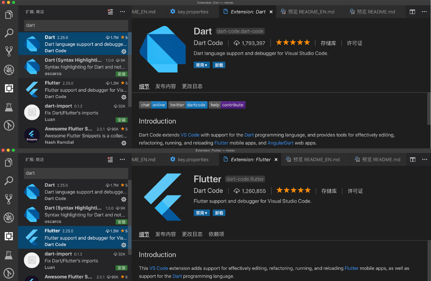The image size is (431, 281).
Task: Focus the extension search field in bottom window
Action: click(76, 173)
